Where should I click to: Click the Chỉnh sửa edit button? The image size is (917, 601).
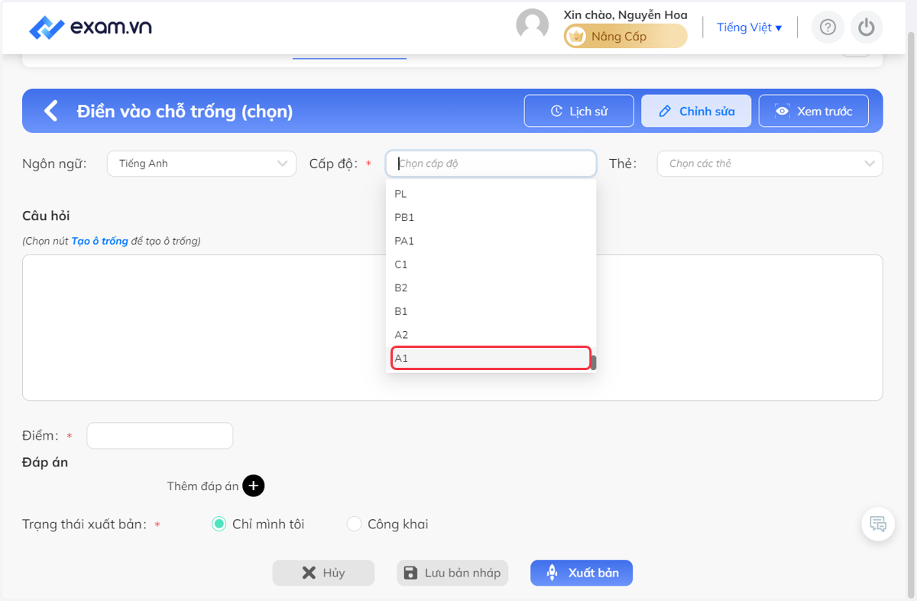(x=696, y=111)
